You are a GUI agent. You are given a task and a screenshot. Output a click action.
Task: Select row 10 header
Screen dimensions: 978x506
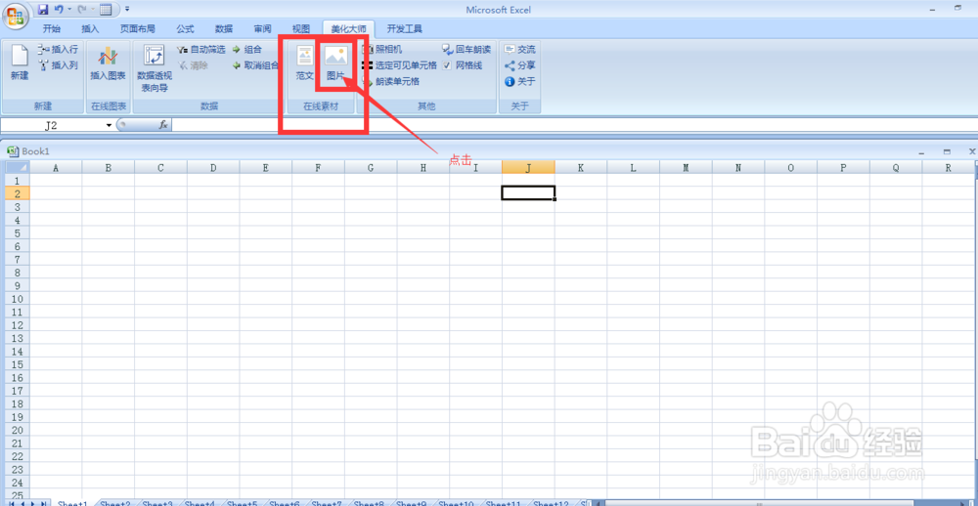(18, 299)
